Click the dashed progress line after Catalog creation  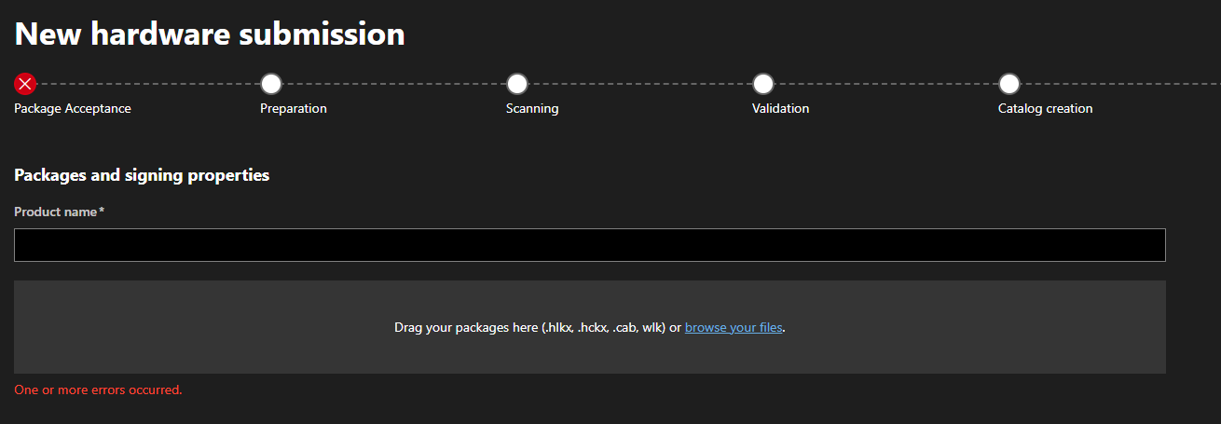coord(1120,84)
